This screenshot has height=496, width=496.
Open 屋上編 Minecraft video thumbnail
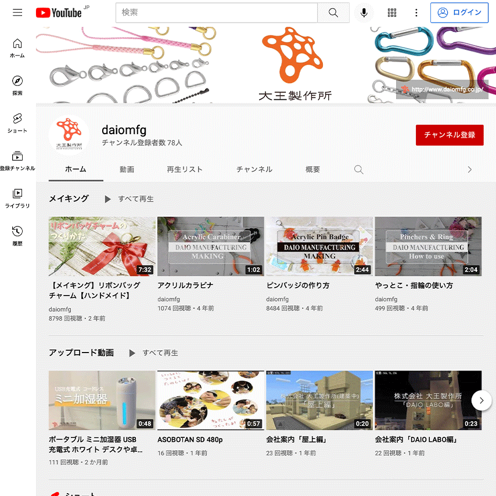tap(319, 401)
